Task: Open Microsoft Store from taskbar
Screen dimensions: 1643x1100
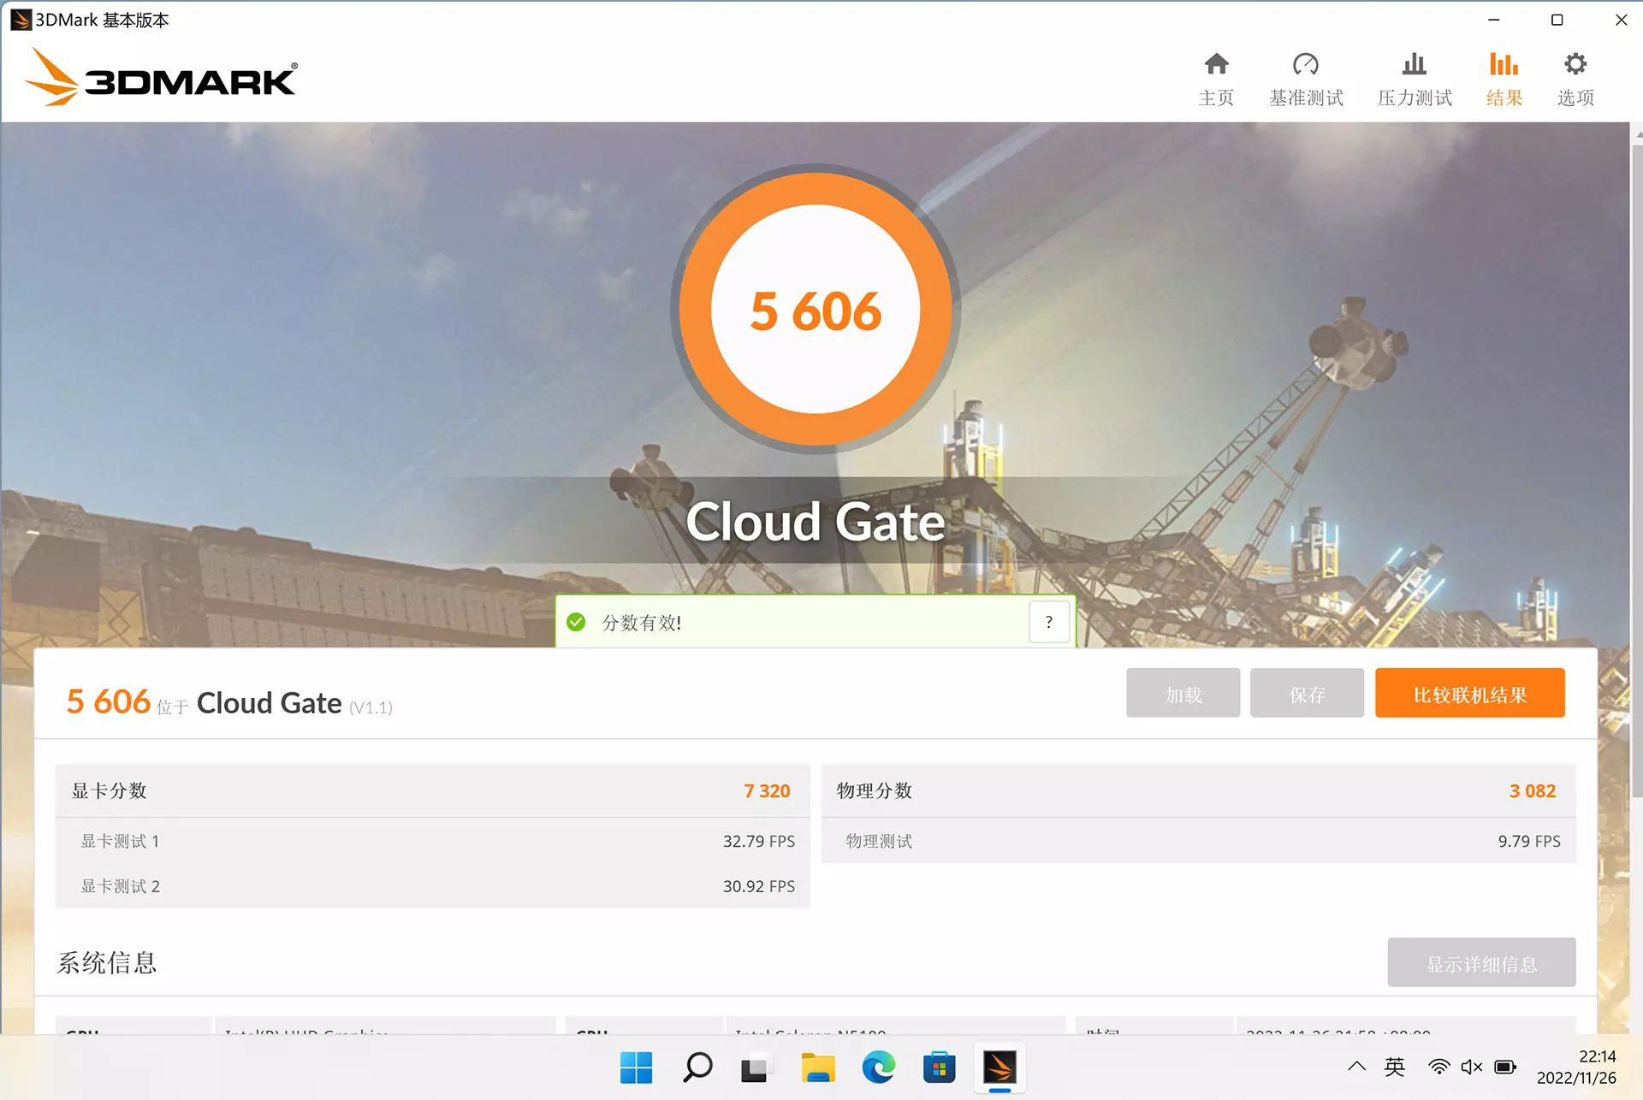Action: [x=939, y=1067]
